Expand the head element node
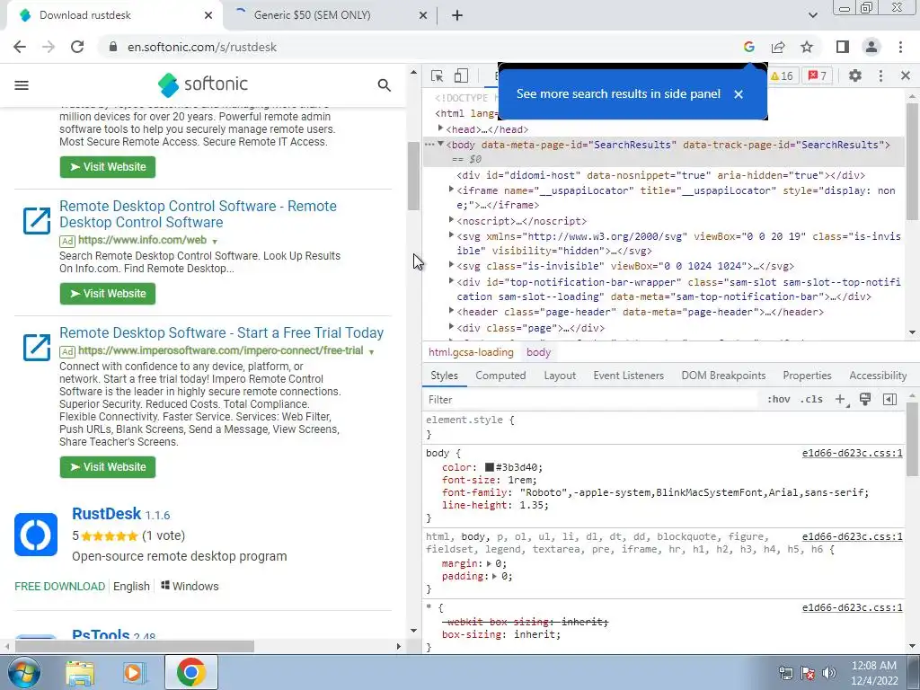This screenshot has width=920, height=690. (x=440, y=128)
